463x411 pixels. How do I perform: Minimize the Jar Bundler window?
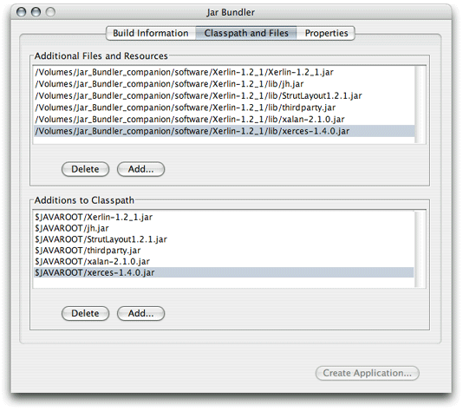click(x=36, y=12)
